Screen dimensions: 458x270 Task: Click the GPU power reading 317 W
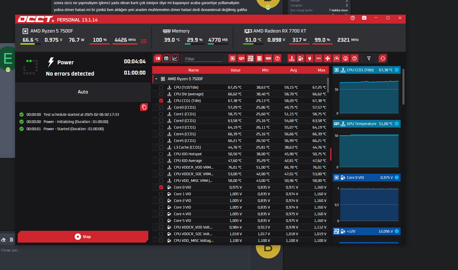pyautogui.click(x=299, y=40)
